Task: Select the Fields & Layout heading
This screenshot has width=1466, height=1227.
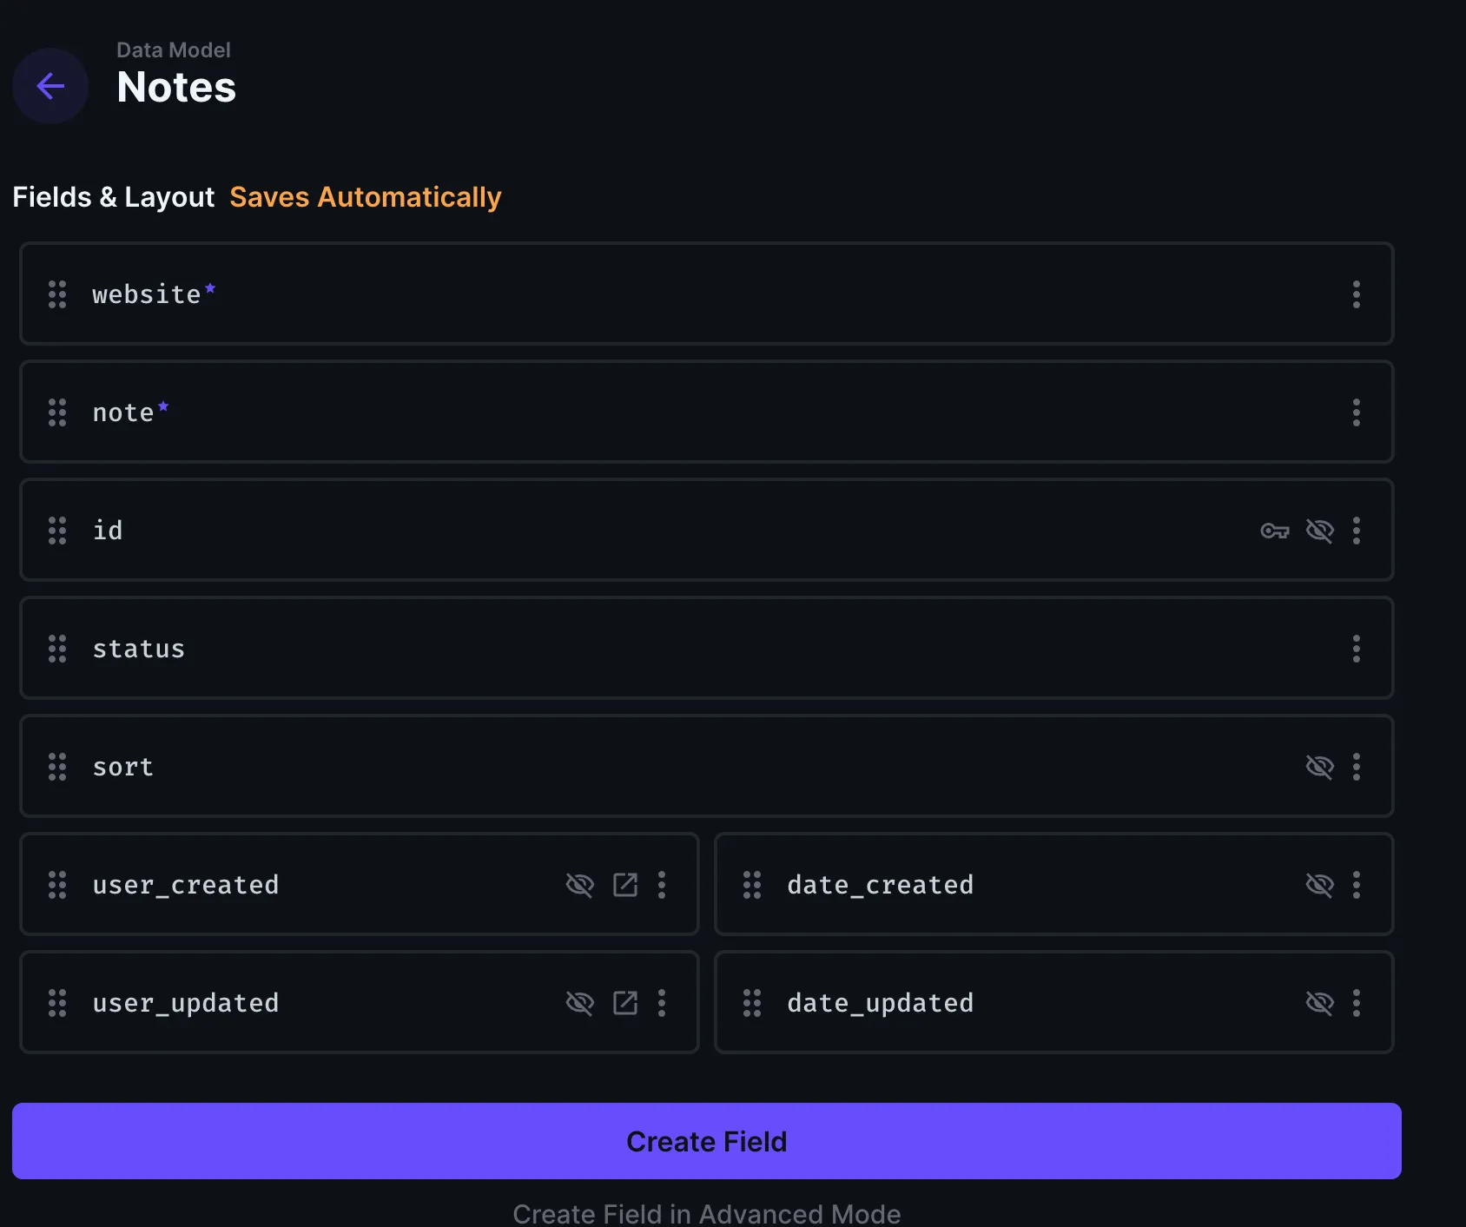Action: (113, 196)
